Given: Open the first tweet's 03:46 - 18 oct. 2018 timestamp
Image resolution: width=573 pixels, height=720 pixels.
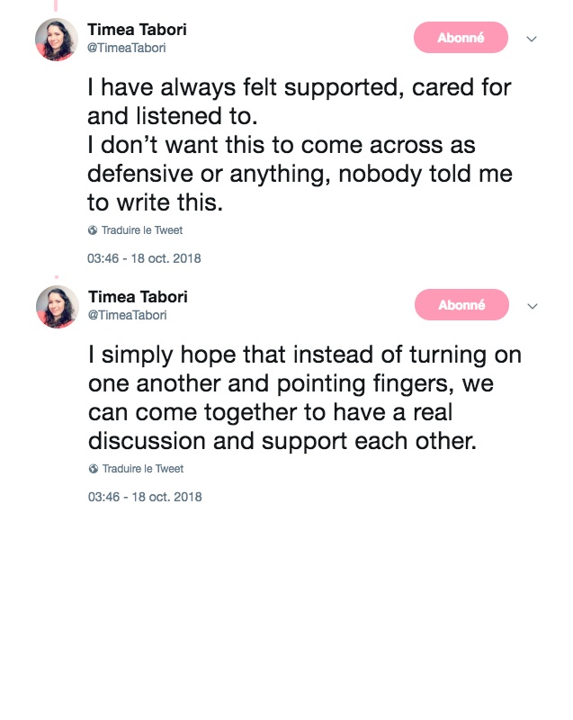Looking at the screenshot, I should 144,258.
